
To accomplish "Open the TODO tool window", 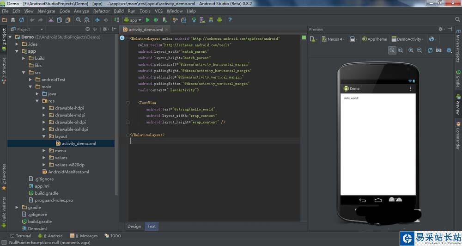I will (x=113, y=236).
